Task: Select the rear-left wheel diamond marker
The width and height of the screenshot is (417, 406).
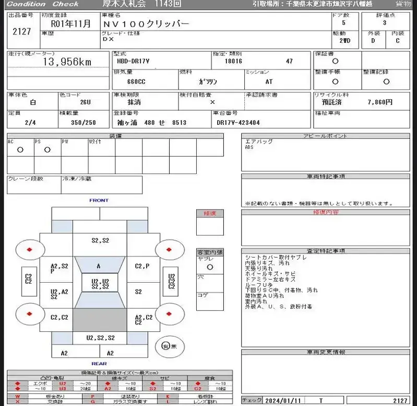Action: 30,314
